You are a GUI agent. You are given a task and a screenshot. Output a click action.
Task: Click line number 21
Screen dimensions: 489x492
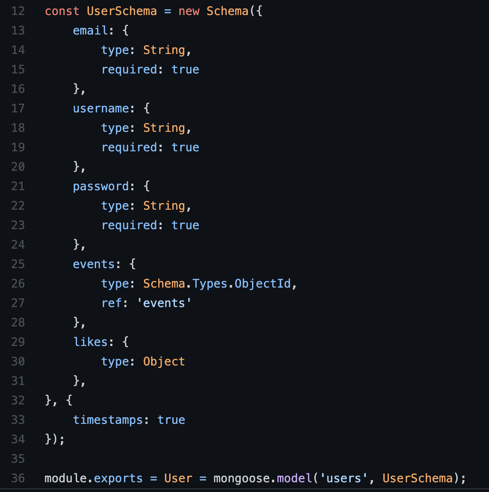[18, 186]
